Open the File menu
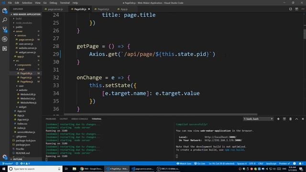306x172 pixels. tap(10, 3)
